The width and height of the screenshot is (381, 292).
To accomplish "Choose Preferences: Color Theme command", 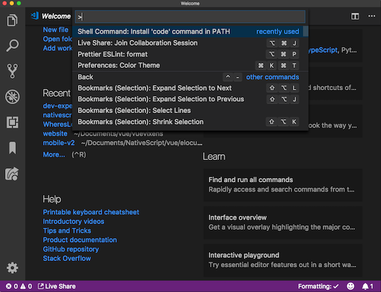I will [119, 65].
